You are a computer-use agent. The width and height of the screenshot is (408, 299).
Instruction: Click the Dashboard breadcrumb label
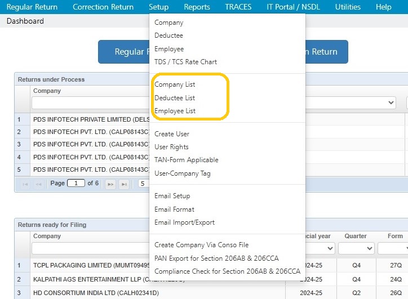coord(25,21)
